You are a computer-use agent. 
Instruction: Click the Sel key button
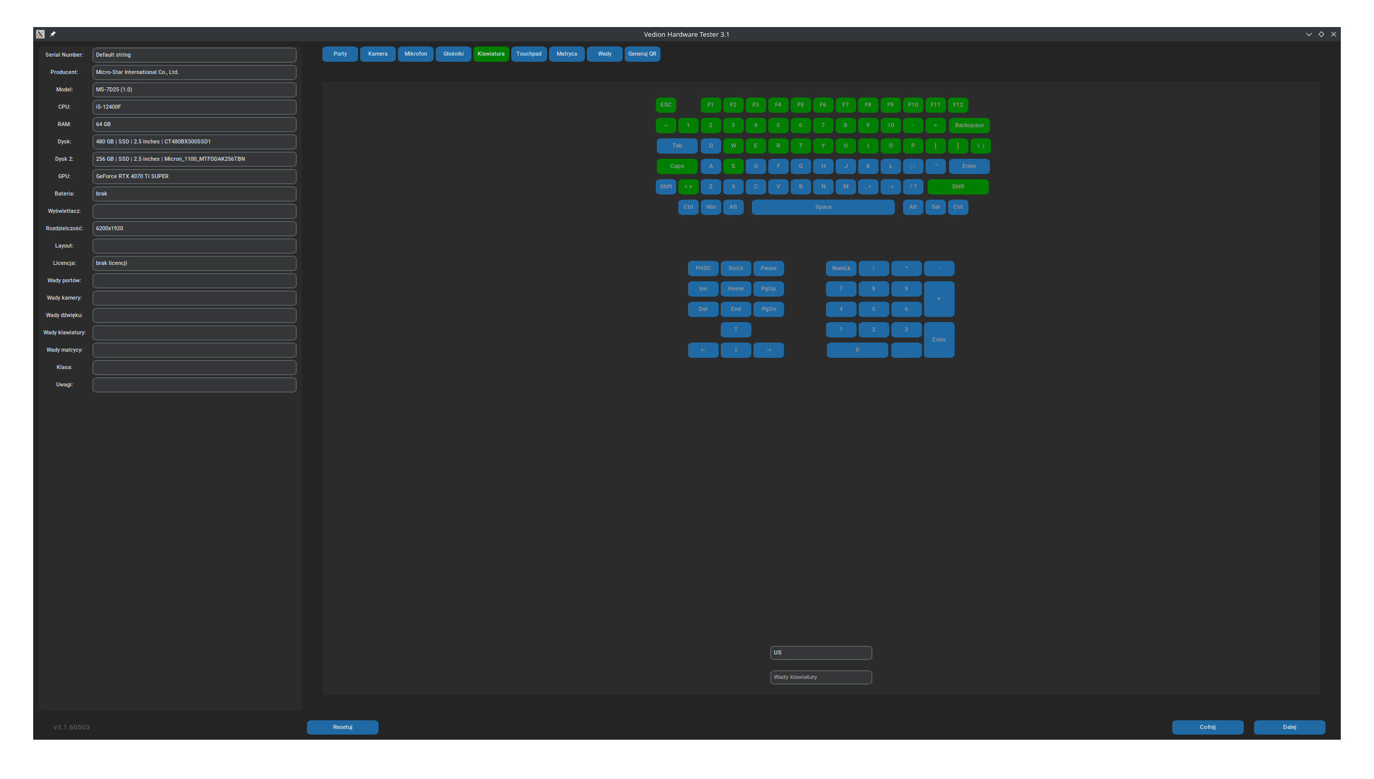pyautogui.click(x=936, y=207)
